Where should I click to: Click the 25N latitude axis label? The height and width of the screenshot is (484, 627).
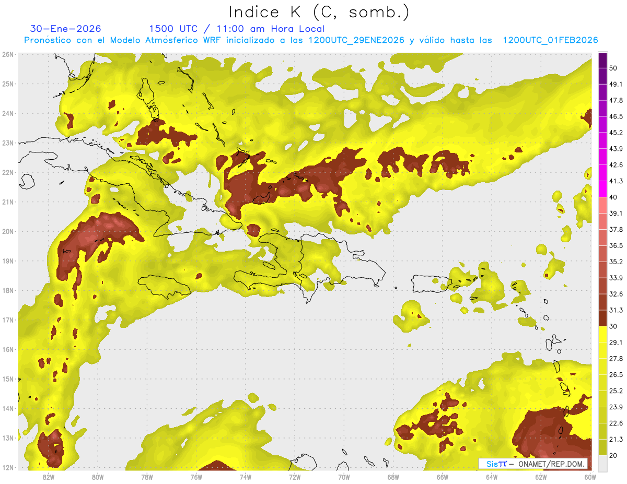pos(7,84)
